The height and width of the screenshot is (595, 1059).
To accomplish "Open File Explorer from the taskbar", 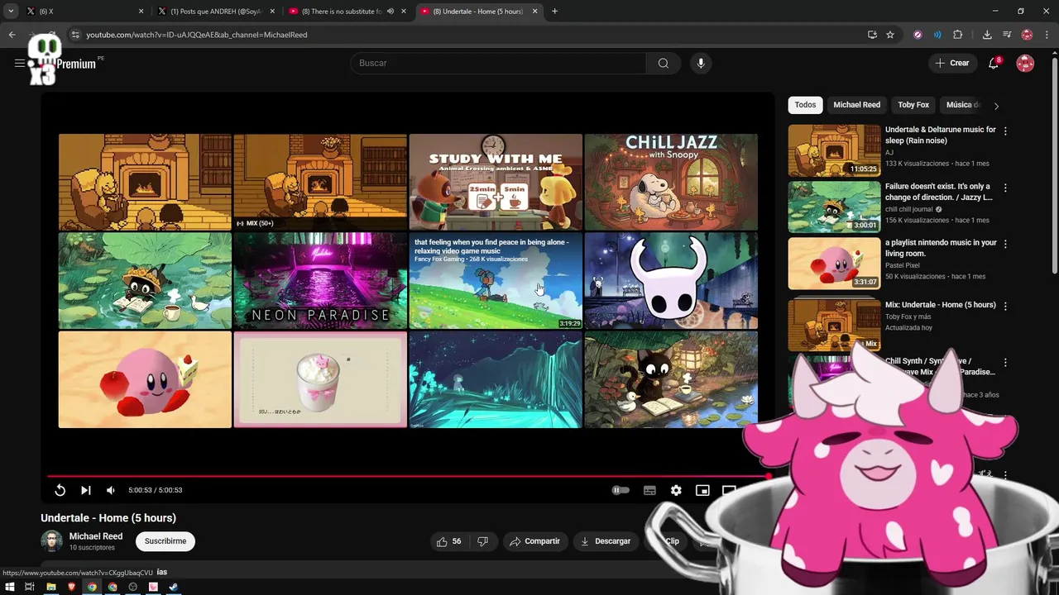I will point(50,587).
